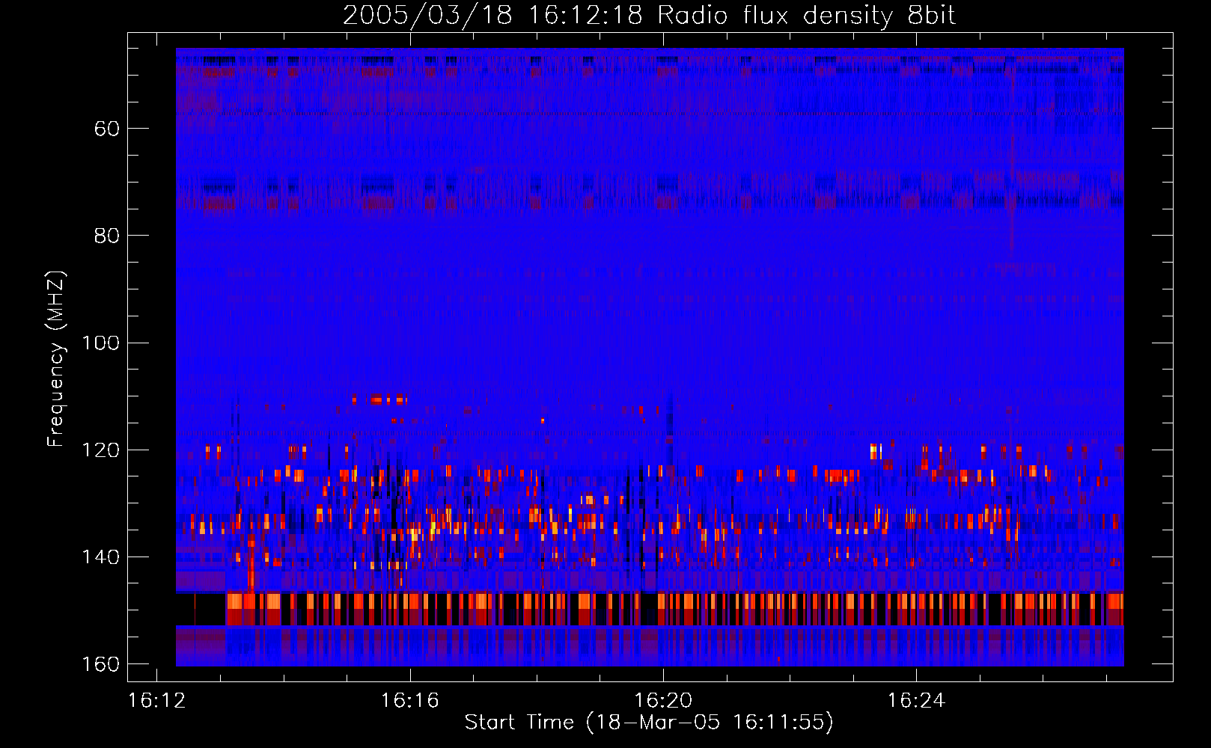This screenshot has height=748, width=1211.
Task: Click the frequency tick label '120'
Action: point(101,450)
